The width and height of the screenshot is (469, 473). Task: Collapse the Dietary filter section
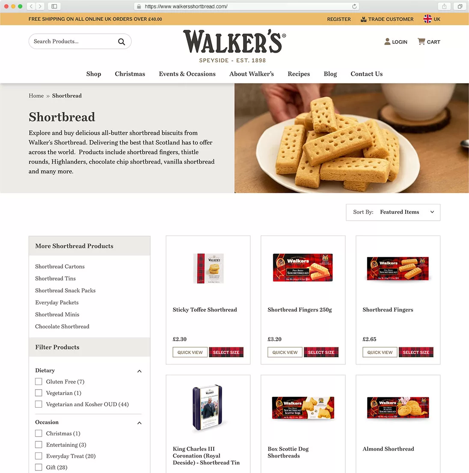pyautogui.click(x=140, y=371)
